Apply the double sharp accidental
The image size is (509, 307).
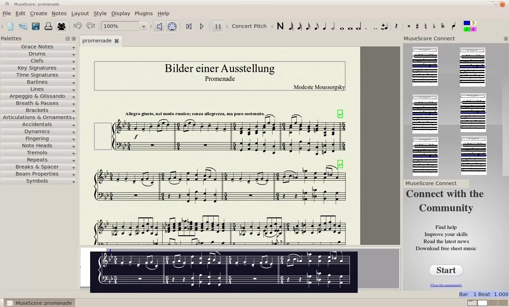point(409,26)
